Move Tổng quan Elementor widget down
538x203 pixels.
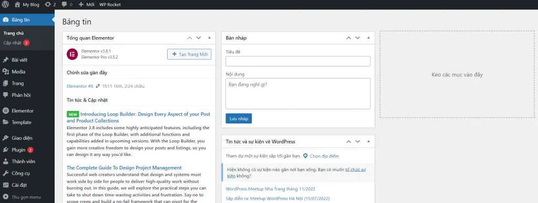tap(198, 38)
